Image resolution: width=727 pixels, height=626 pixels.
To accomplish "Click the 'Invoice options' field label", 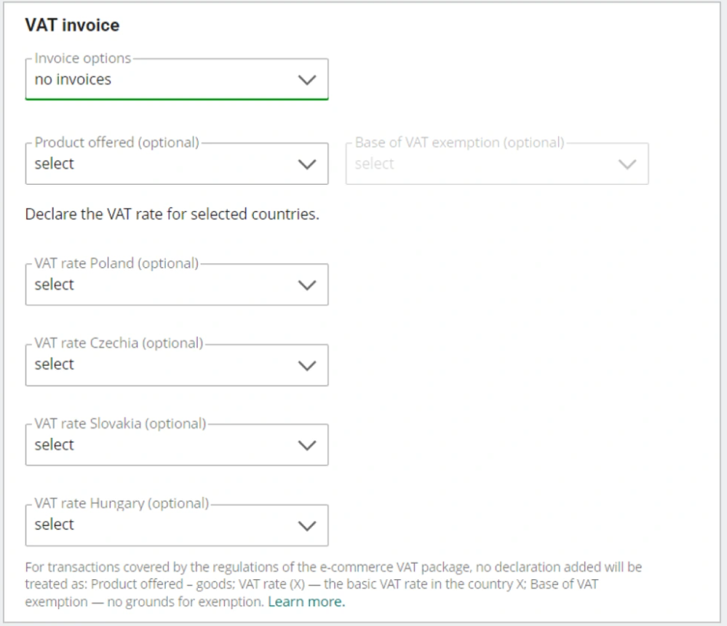I will (83, 58).
